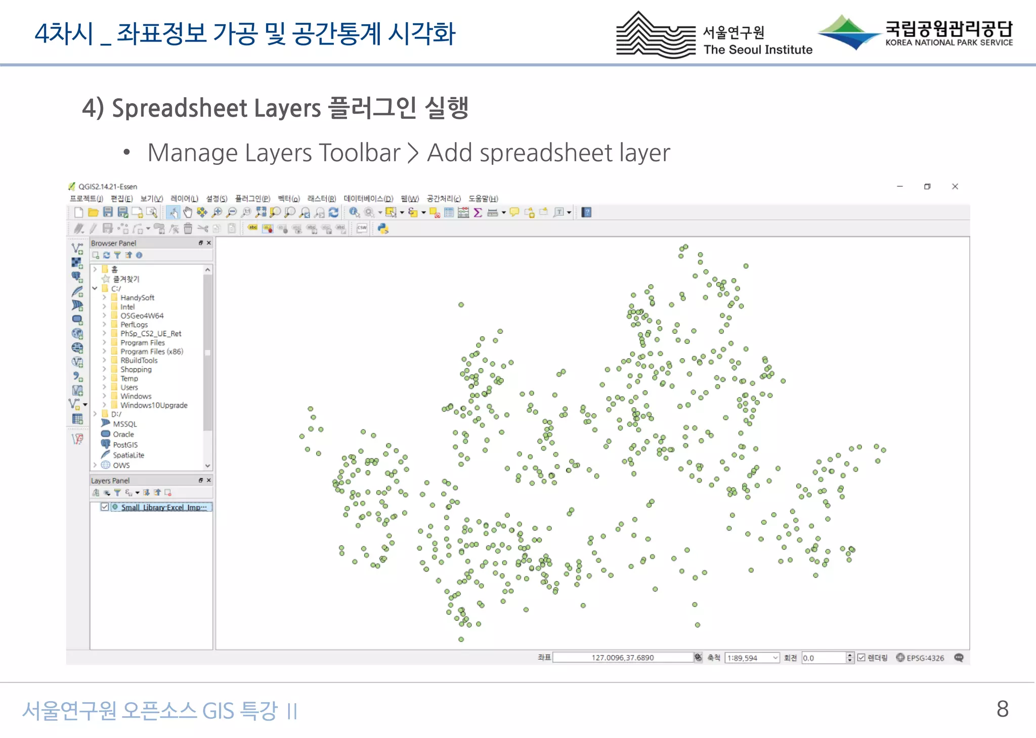Open the 래스터 menu
This screenshot has width=1036, height=738.
point(322,199)
